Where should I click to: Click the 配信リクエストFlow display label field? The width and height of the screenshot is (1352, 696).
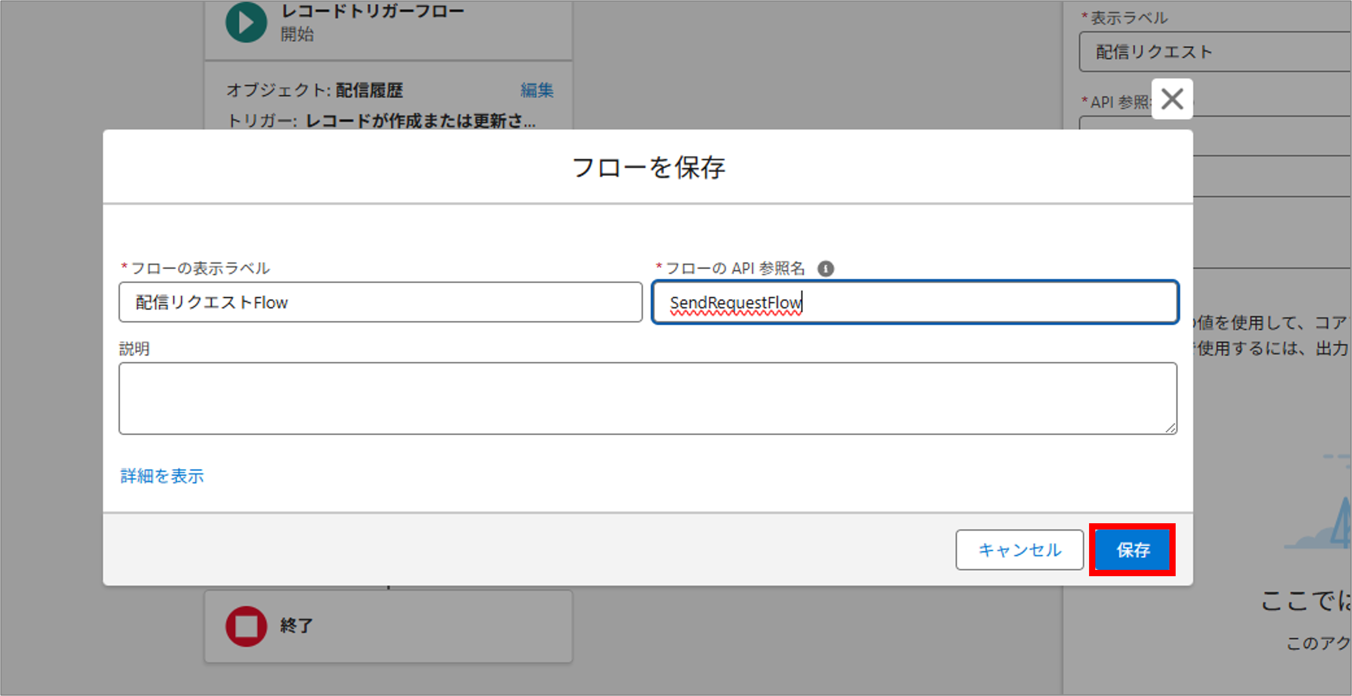[x=380, y=302]
